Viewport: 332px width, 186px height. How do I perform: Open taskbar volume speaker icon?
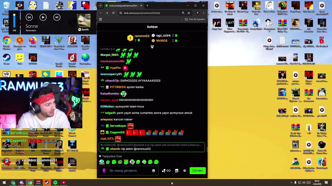point(304,183)
